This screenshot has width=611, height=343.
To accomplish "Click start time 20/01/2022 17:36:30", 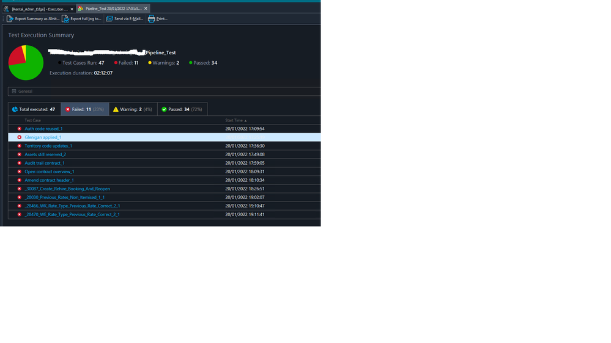I will coord(245,146).
